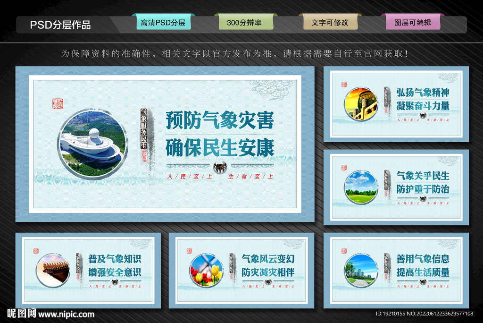
Task: Click the 凝聚奋斗力量 text
Action: 423,106
